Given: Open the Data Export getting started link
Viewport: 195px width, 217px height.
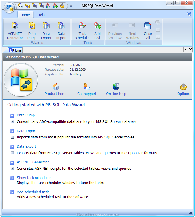Looking at the screenshot, I should (26, 147).
